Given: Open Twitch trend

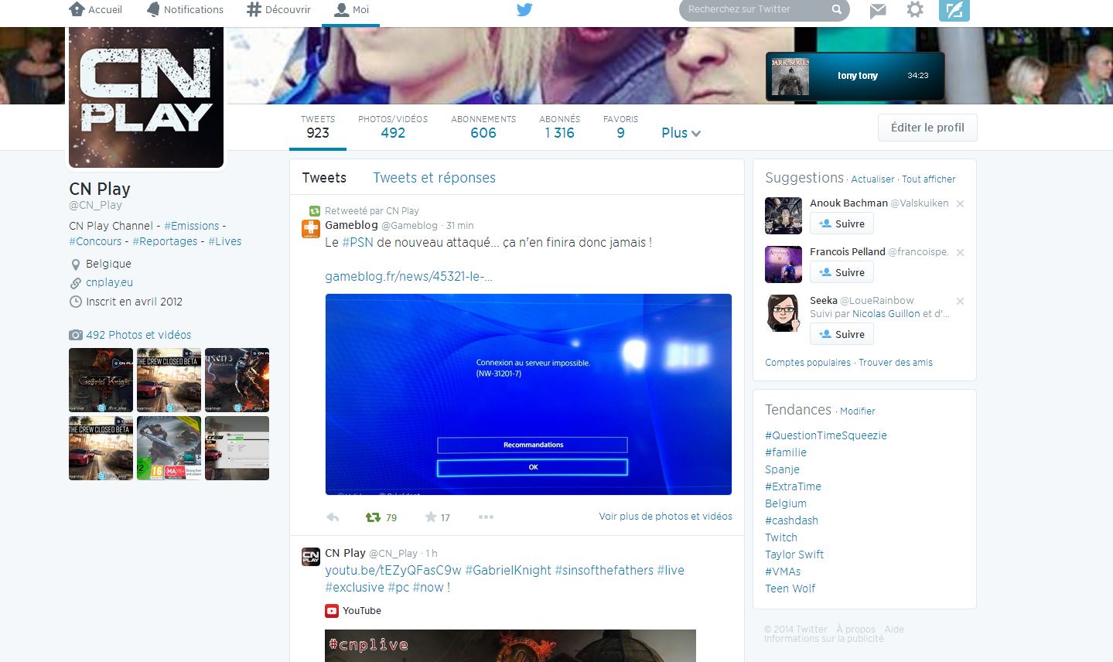Looking at the screenshot, I should (781, 537).
